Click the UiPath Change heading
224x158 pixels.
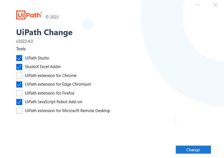coord(44,32)
